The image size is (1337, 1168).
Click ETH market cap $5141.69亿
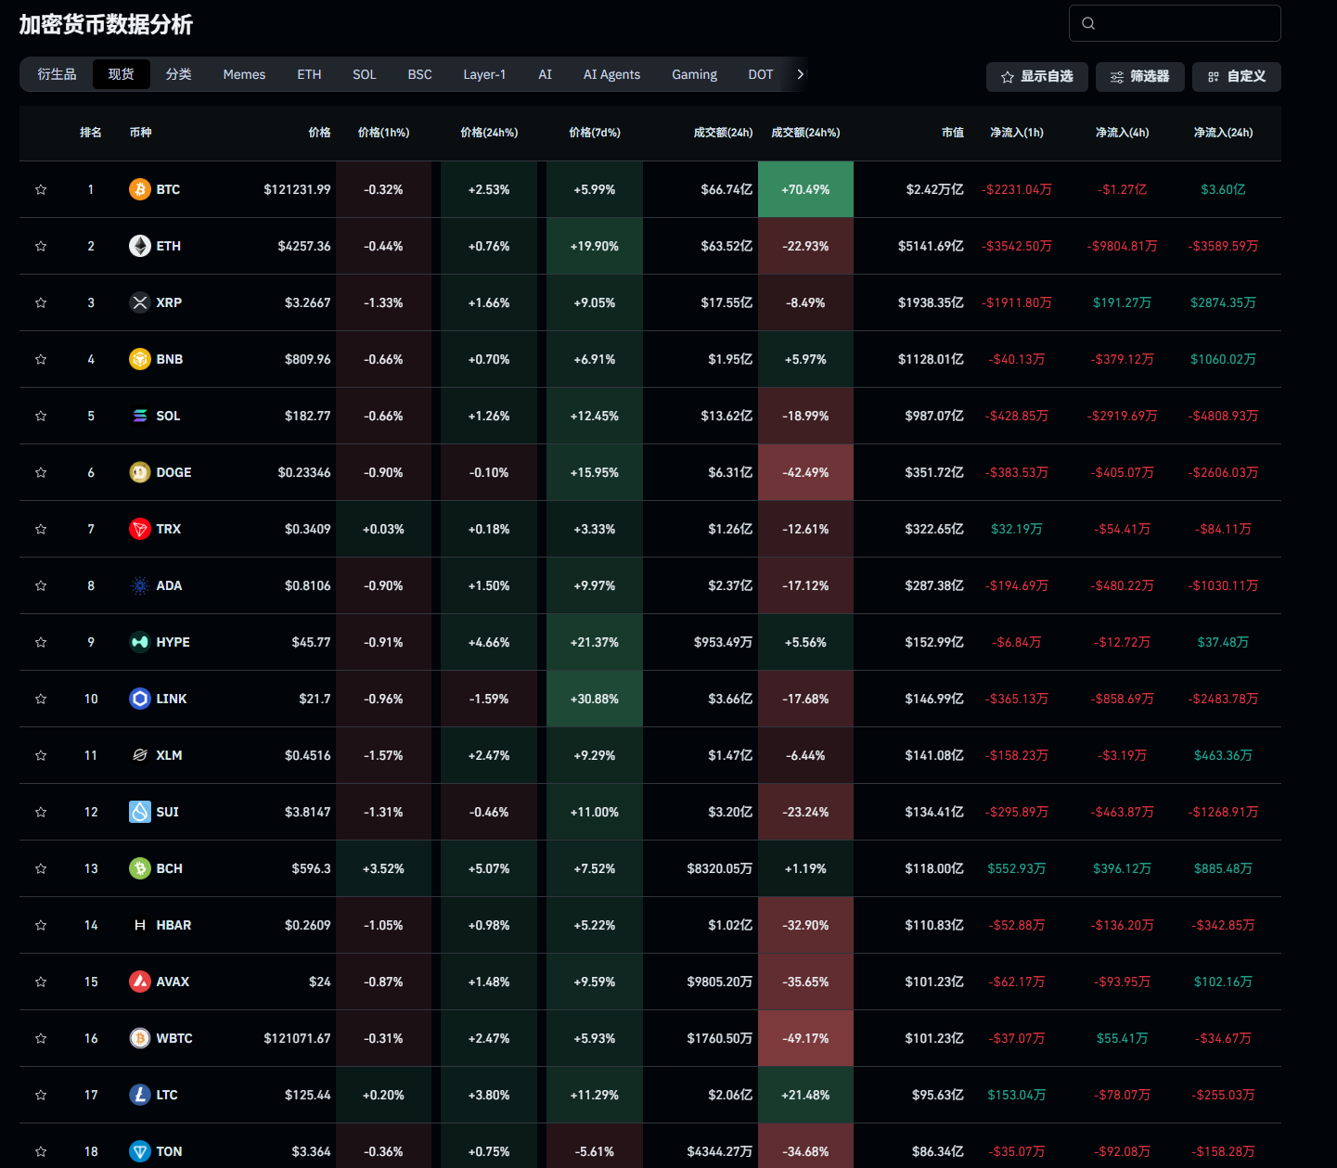coord(931,246)
